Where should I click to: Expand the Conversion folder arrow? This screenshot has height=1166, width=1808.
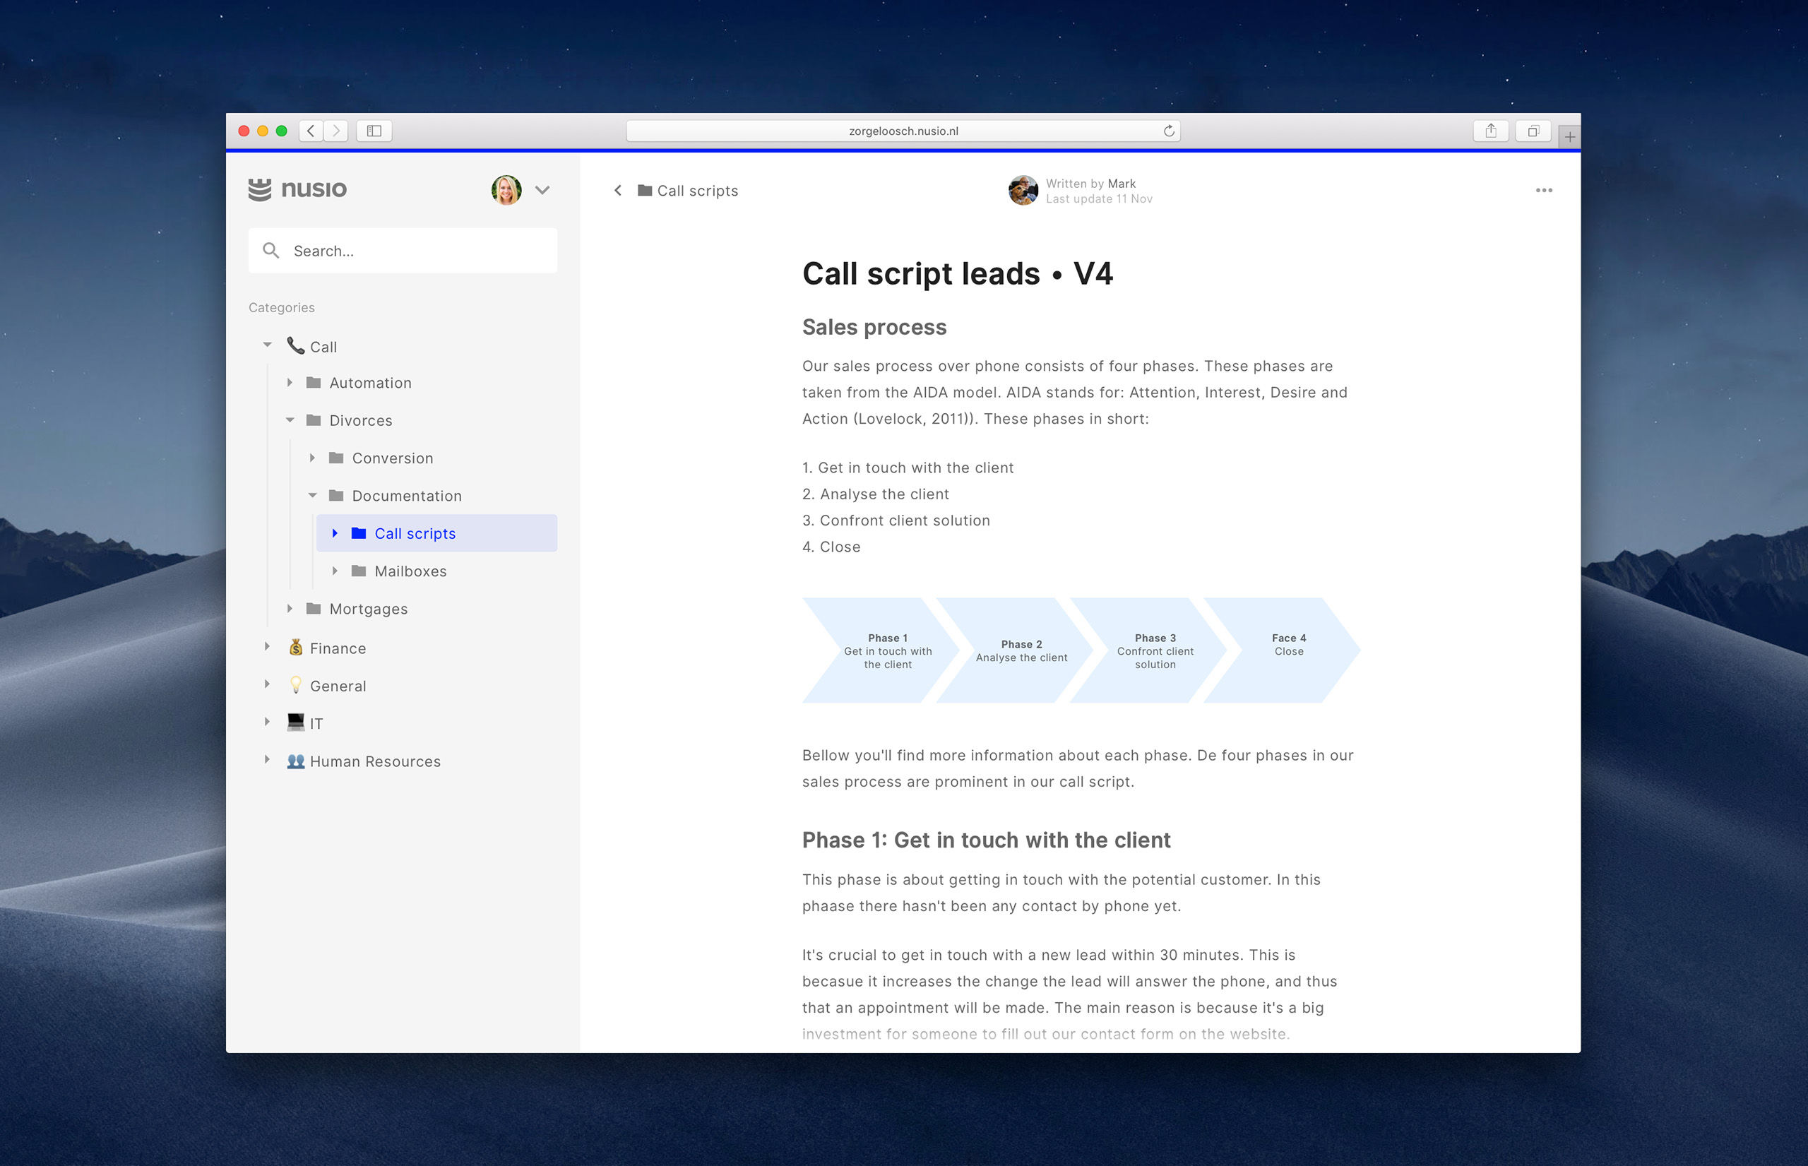pyautogui.click(x=312, y=458)
